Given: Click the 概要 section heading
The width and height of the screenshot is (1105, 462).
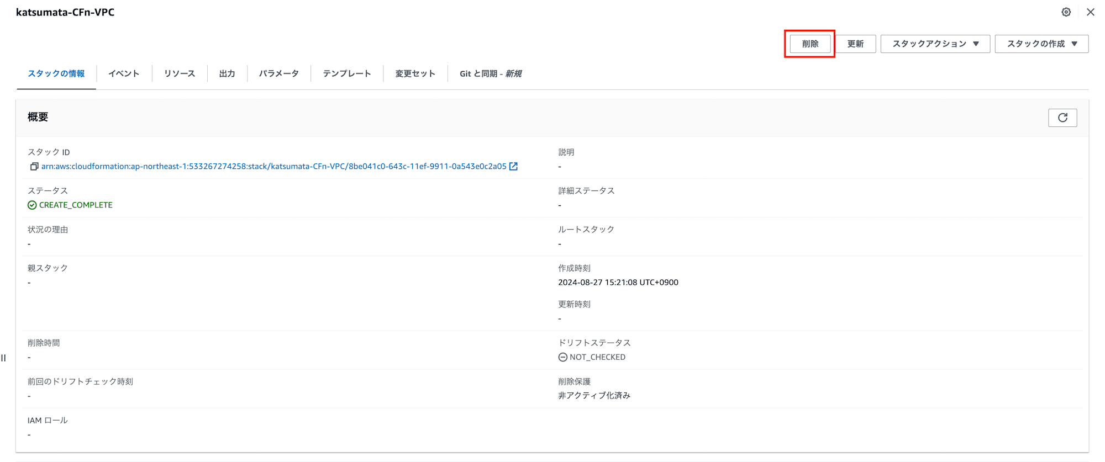Looking at the screenshot, I should pos(38,117).
